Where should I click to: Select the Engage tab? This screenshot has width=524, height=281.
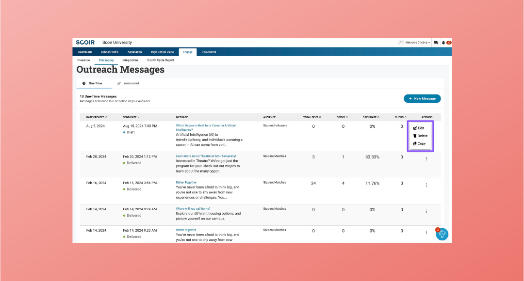[188, 52]
